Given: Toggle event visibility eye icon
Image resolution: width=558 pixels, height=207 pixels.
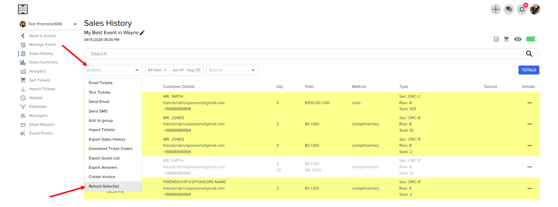Looking at the screenshot, I should click(x=518, y=39).
